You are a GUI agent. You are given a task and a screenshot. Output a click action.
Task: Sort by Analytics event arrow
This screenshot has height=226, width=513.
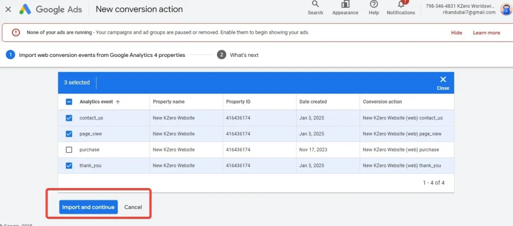tap(118, 102)
